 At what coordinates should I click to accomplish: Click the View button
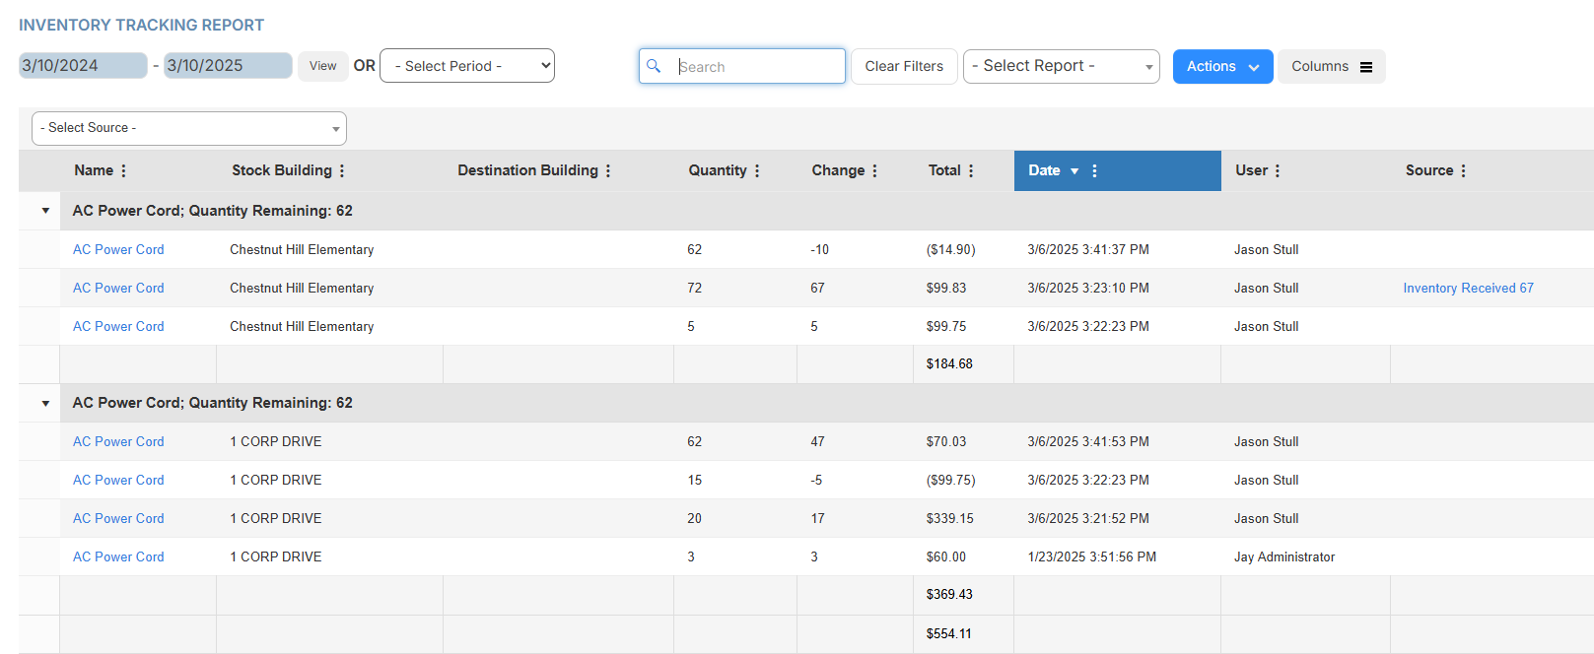tap(323, 66)
